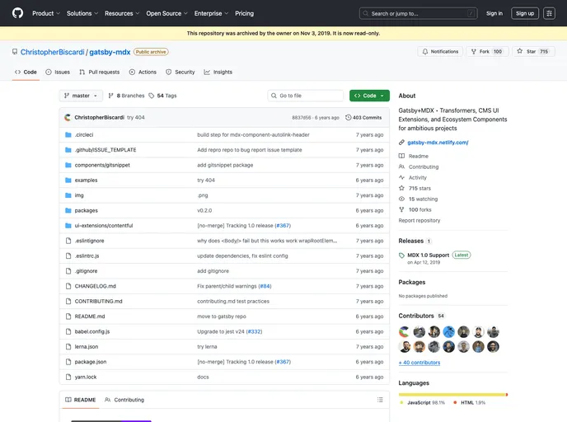Open the lerna.json file
This screenshot has height=422, width=567.
[x=87, y=347]
